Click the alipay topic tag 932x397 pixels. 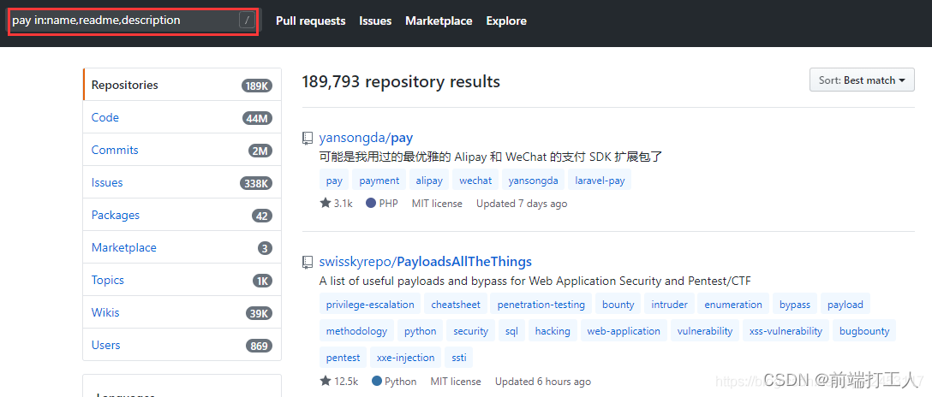point(429,181)
